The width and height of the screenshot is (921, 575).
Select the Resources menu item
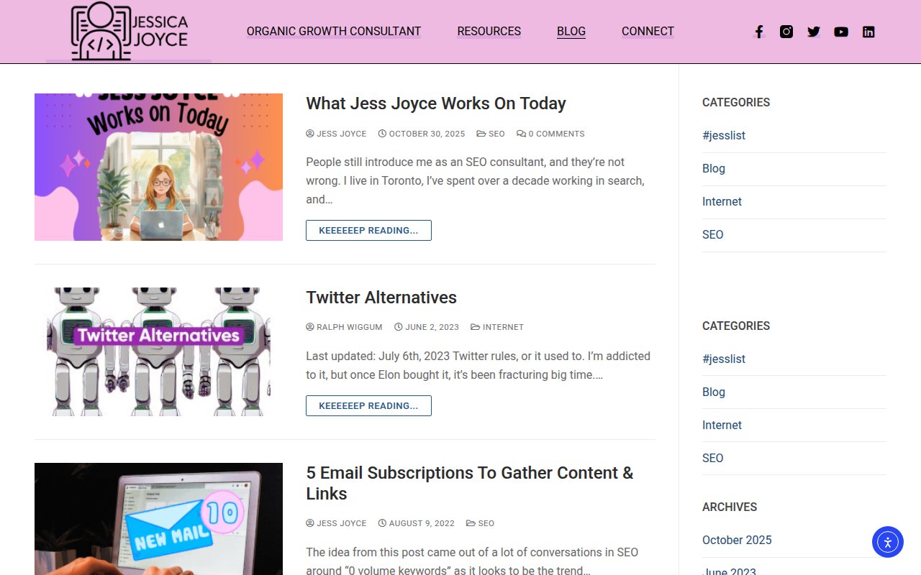[489, 31]
